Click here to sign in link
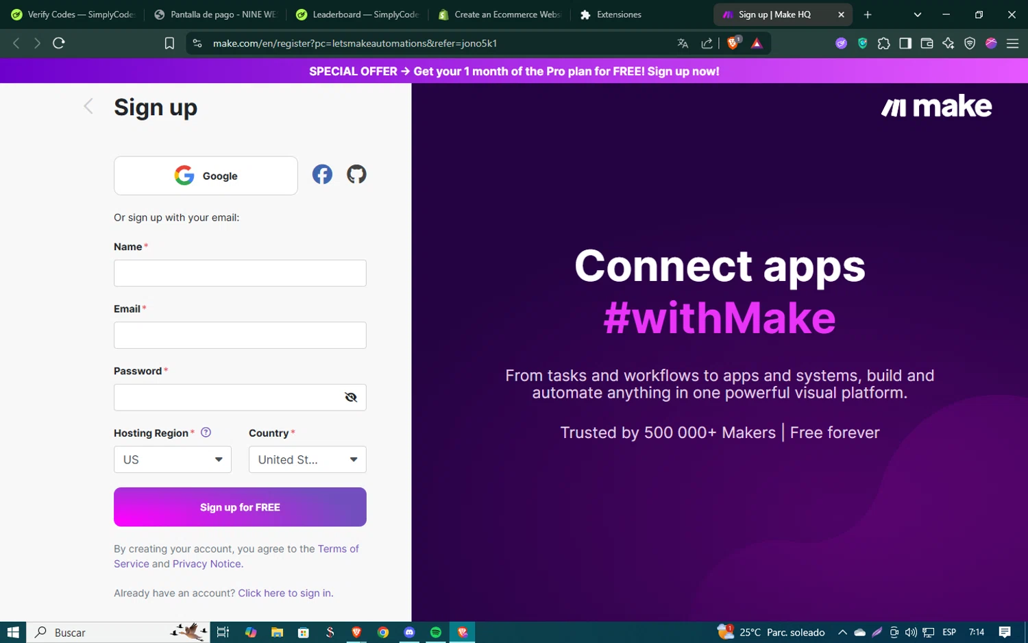 click(284, 593)
